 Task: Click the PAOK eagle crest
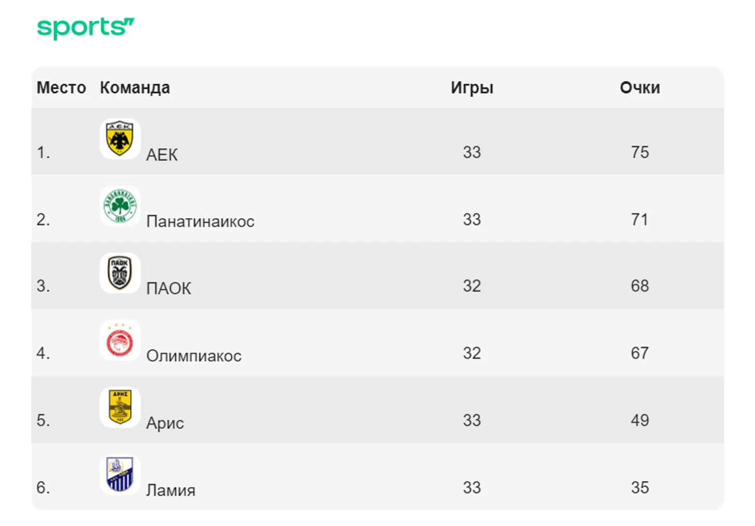coord(120,273)
